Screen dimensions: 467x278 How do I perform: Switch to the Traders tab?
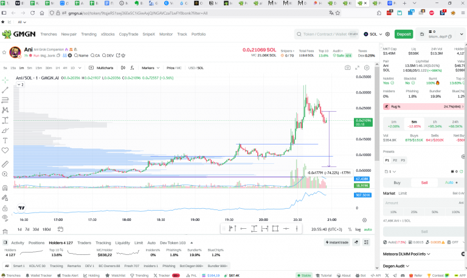coord(85,243)
